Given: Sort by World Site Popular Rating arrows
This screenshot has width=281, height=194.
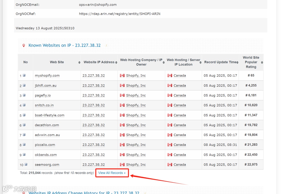Looking at the screenshot, I should pos(262,62).
